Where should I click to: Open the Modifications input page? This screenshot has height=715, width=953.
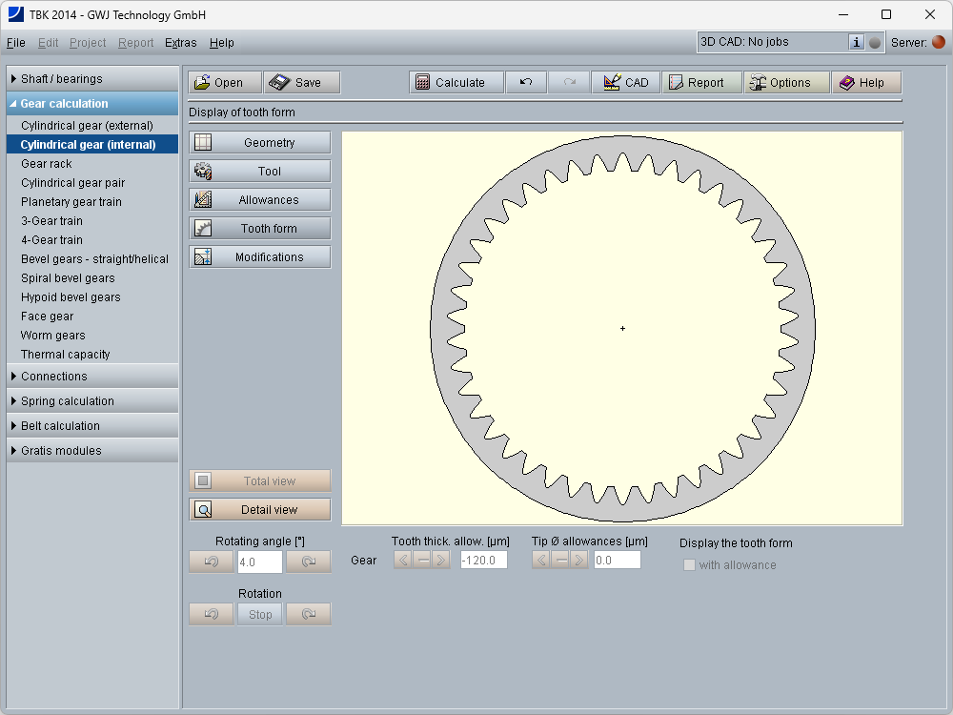click(x=259, y=257)
